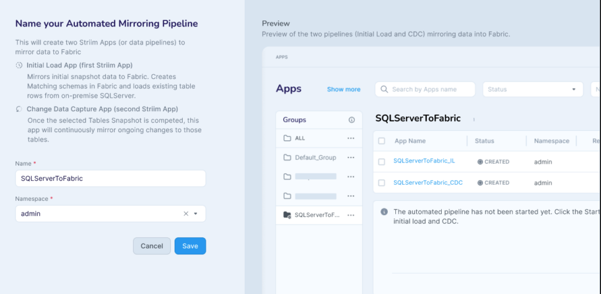This screenshot has width=601, height=294.
Task: Click admin namespace in SQLServerToFabric_CDC row
Action: tap(543, 183)
